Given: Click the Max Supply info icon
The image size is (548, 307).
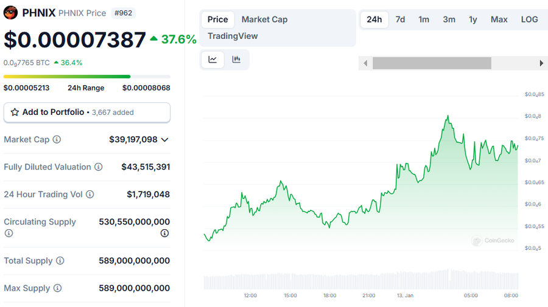Looking at the screenshot, I should pos(57,288).
